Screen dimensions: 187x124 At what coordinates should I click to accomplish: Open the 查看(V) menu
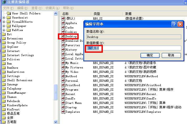click(37, 8)
